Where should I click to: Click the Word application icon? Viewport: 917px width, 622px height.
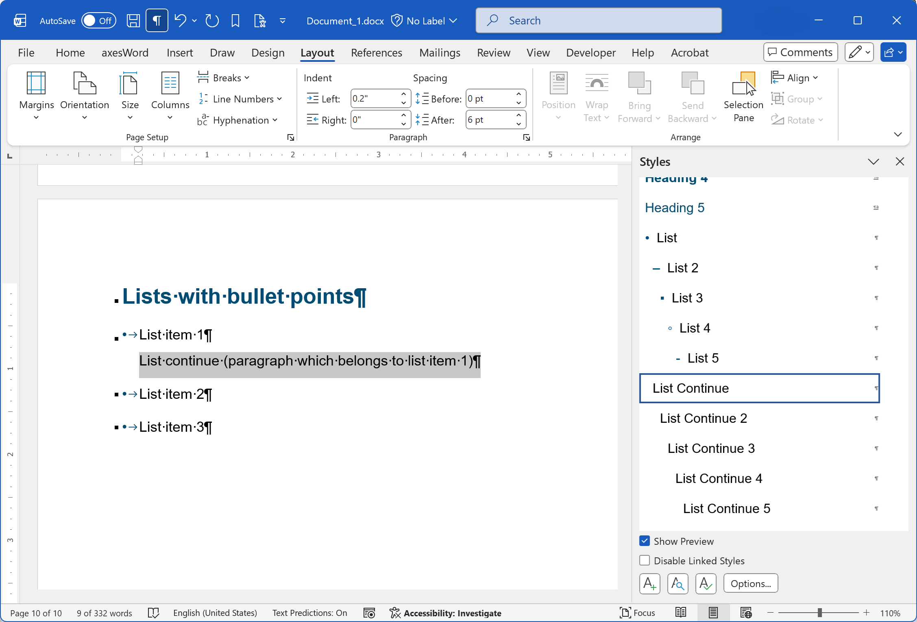coord(20,20)
